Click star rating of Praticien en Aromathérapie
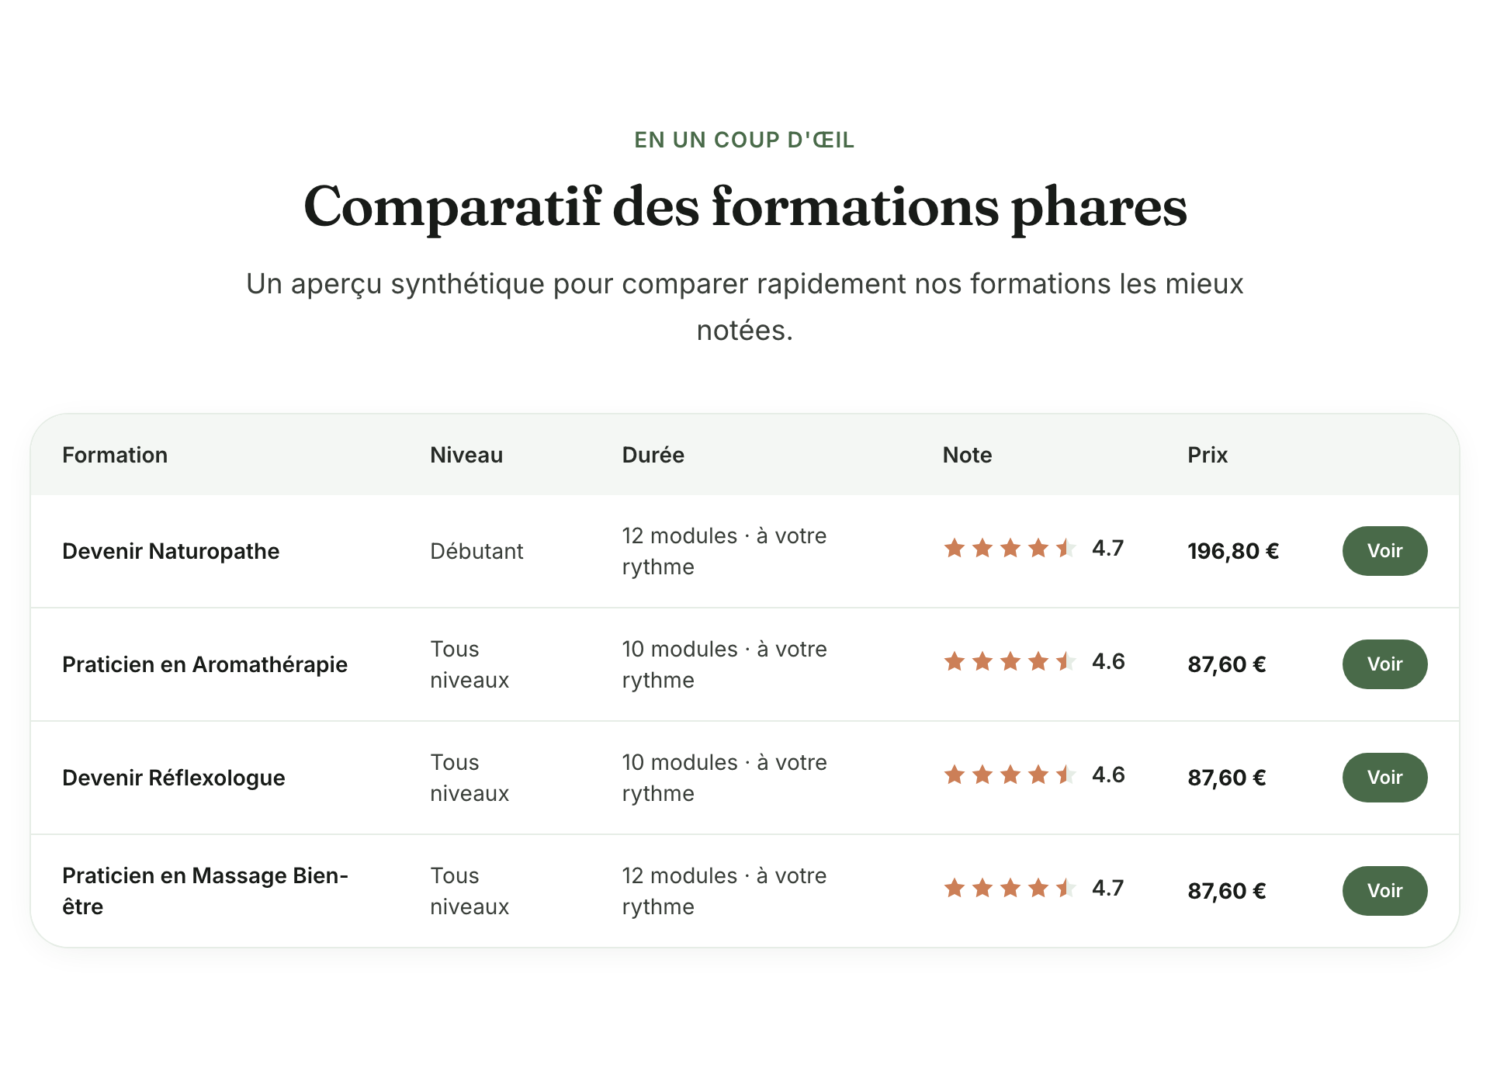This screenshot has width=1490, height=1071. tap(1010, 662)
